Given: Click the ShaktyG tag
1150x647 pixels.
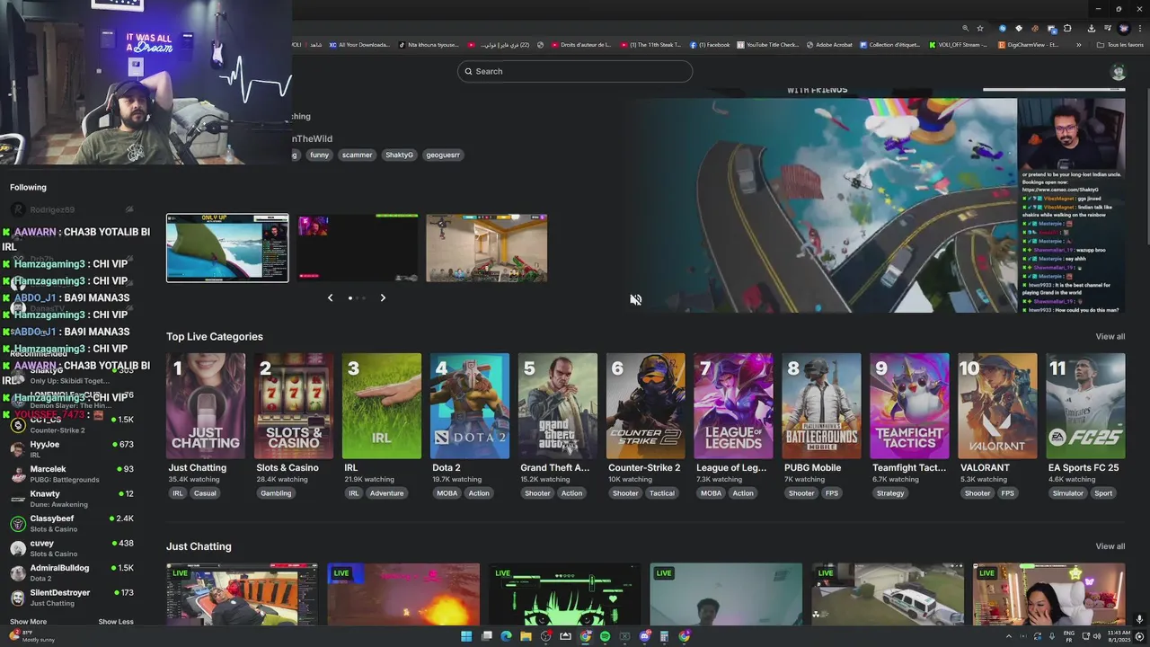Looking at the screenshot, I should point(399,155).
